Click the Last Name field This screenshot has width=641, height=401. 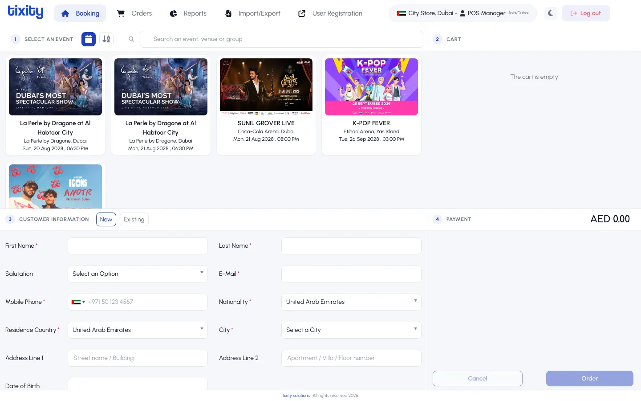pyautogui.click(x=351, y=246)
